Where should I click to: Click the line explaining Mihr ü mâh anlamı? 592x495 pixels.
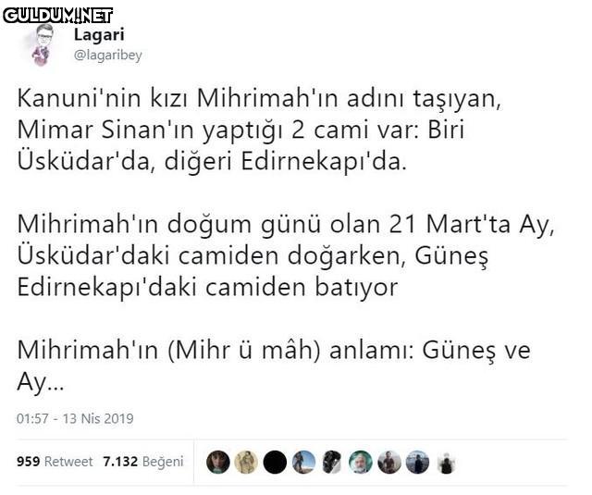pyautogui.click(x=274, y=365)
